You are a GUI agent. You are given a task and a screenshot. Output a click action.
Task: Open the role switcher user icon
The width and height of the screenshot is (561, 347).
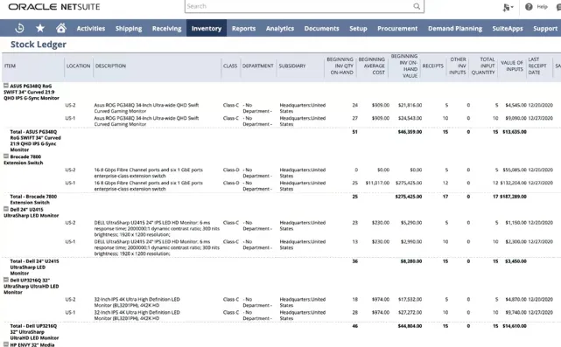[x=508, y=7]
